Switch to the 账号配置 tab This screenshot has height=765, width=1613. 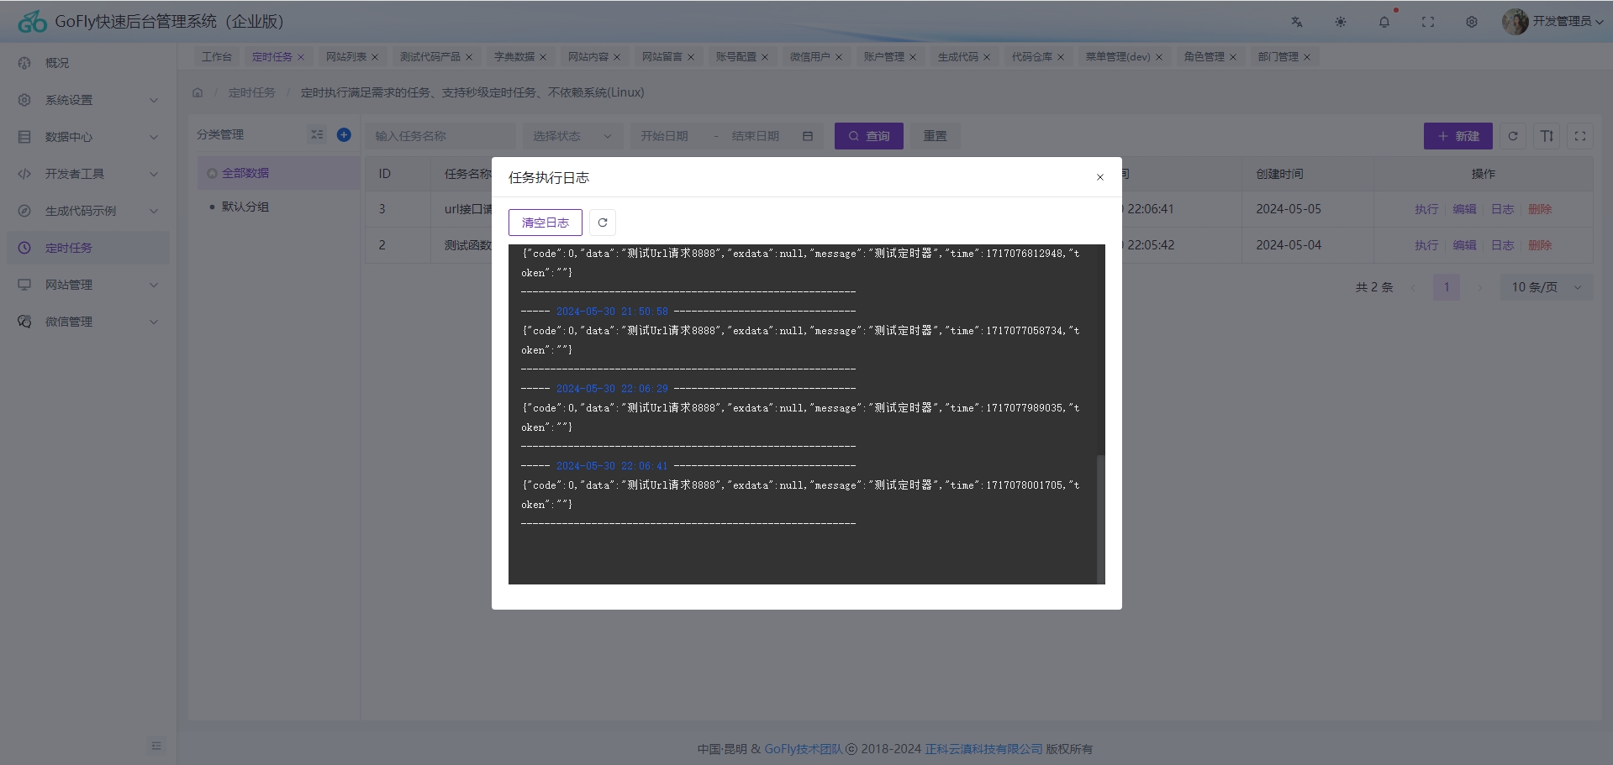(x=736, y=57)
